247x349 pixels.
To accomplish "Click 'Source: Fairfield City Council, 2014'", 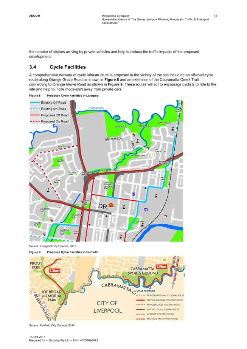I will click(52, 326).
